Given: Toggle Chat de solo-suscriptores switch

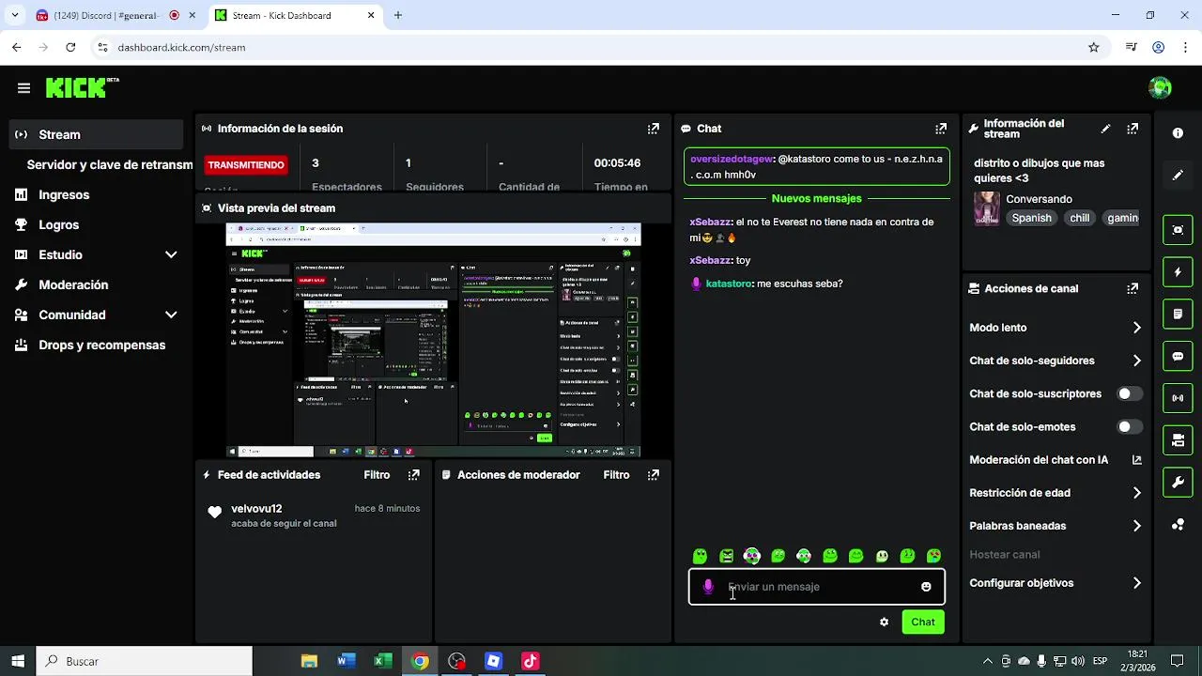Looking at the screenshot, I should (1130, 393).
